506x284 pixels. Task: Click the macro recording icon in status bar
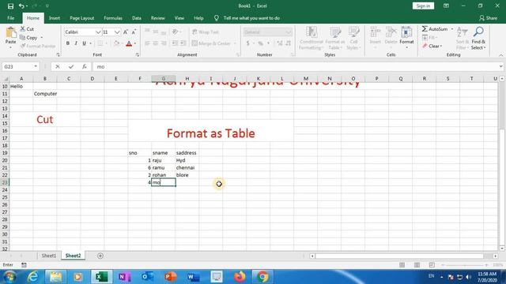(x=24, y=265)
